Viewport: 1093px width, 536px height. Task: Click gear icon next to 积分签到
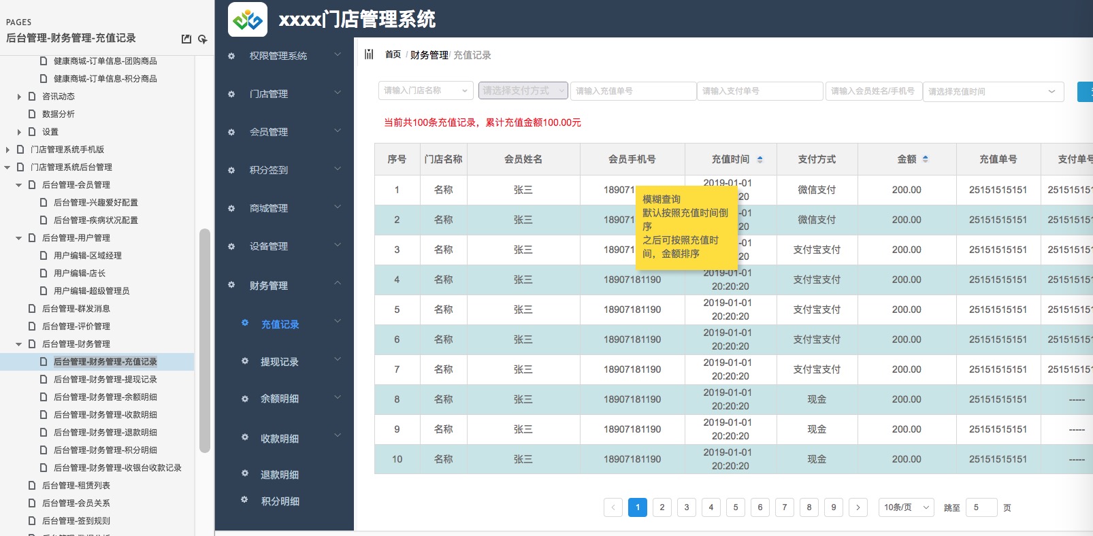point(231,170)
